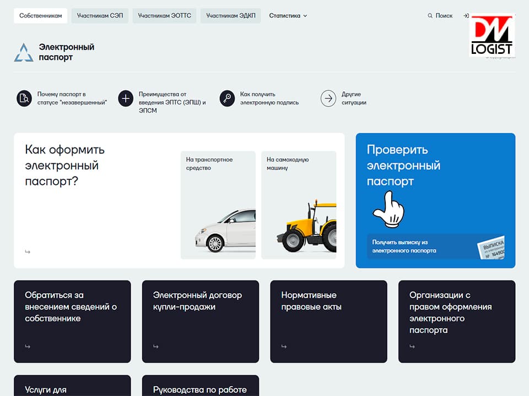Open the Услуги для card
This screenshot has height=396, width=529.
(x=72, y=386)
